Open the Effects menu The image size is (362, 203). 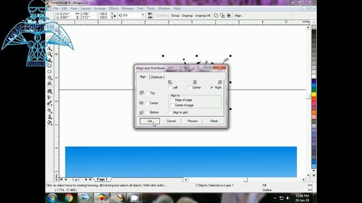coord(114,8)
